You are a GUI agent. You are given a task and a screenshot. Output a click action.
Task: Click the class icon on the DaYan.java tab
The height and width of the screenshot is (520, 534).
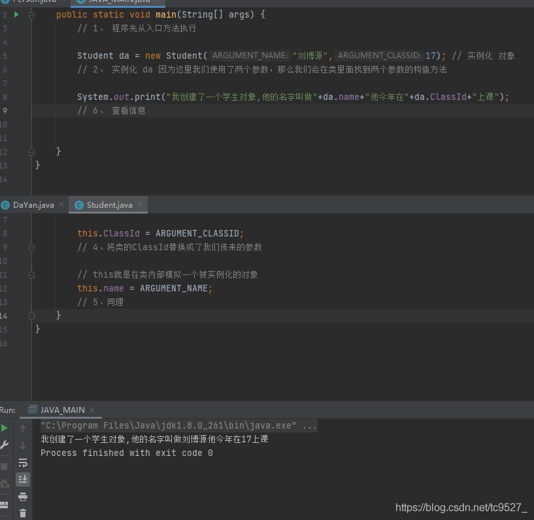point(5,205)
